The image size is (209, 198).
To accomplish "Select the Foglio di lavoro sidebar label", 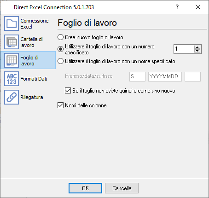I will [x=29, y=60].
